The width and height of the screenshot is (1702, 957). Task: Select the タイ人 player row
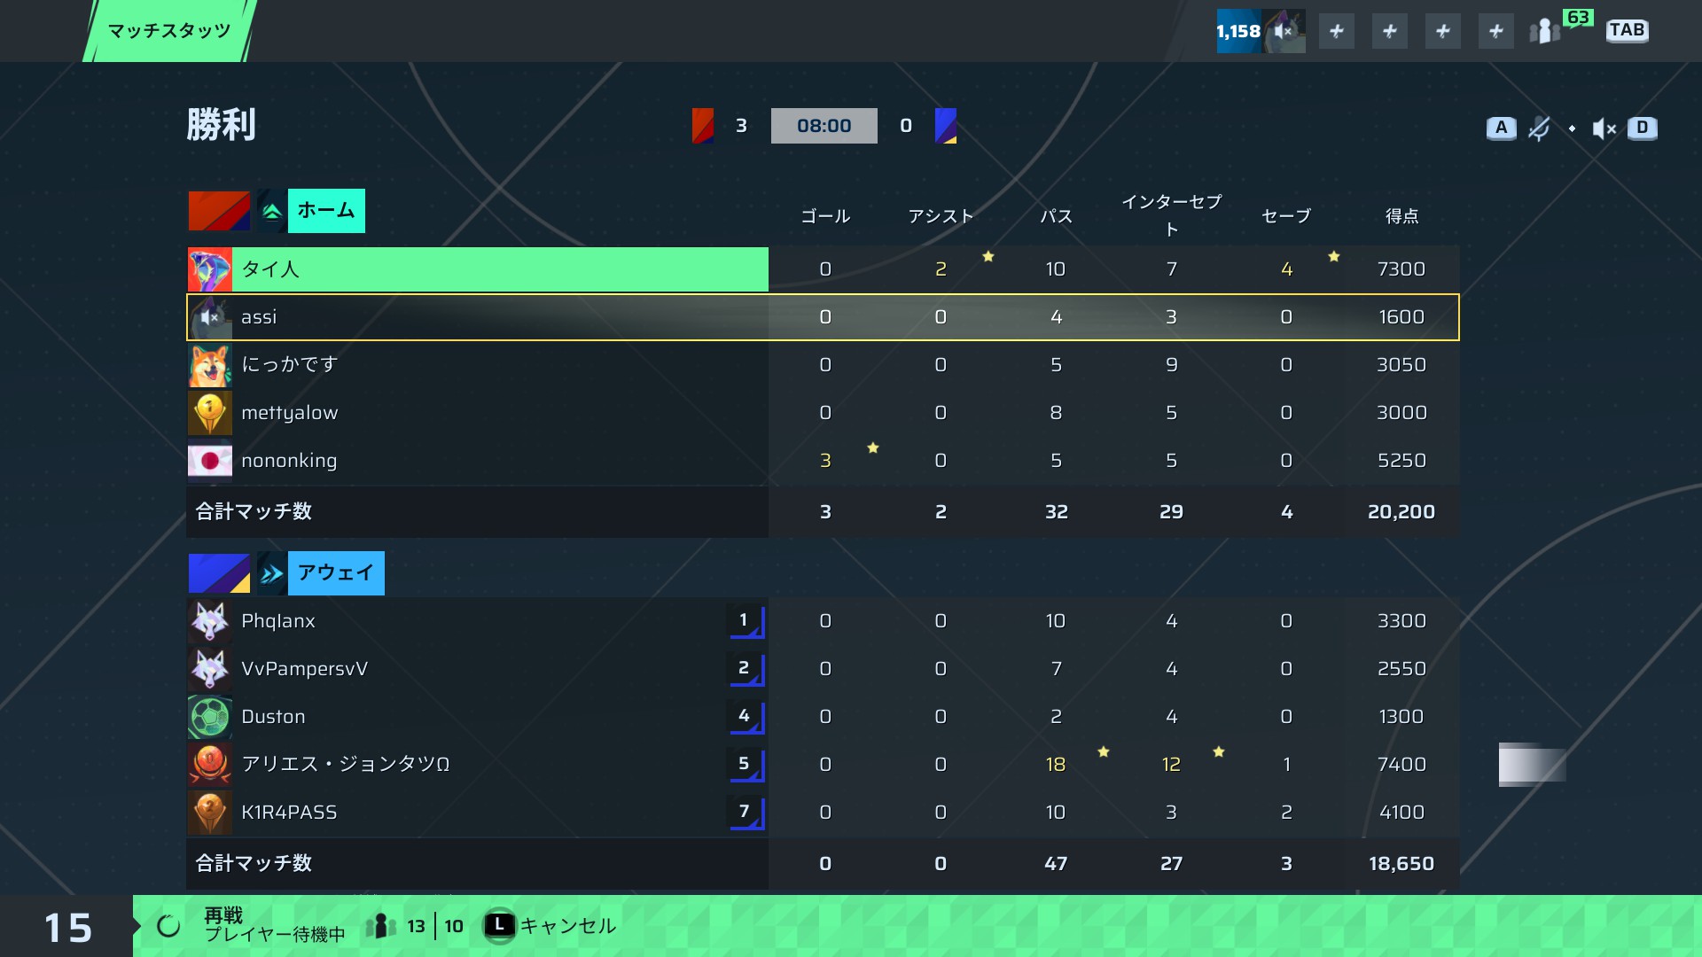pyautogui.click(x=823, y=269)
